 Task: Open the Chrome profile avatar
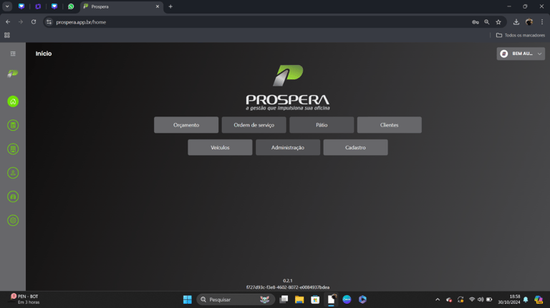(x=529, y=22)
